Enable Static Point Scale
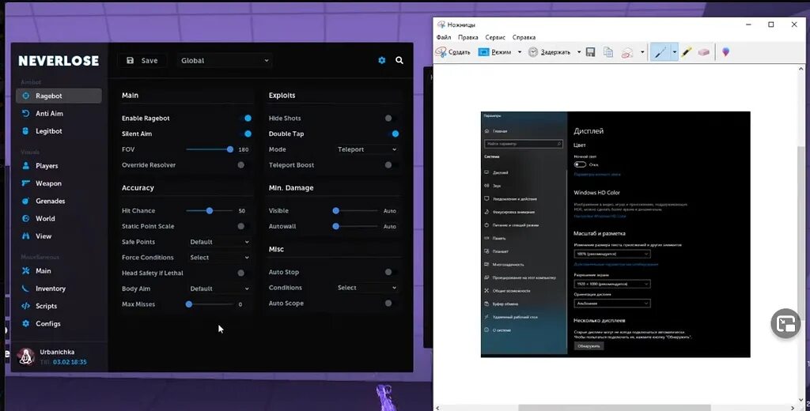The image size is (810, 411). coord(244,226)
